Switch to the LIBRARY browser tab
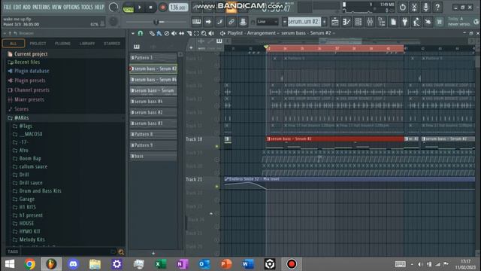 (87, 44)
